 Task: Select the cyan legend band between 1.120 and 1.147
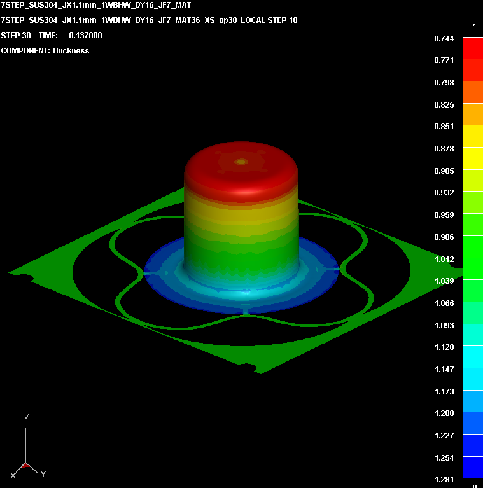click(x=473, y=357)
